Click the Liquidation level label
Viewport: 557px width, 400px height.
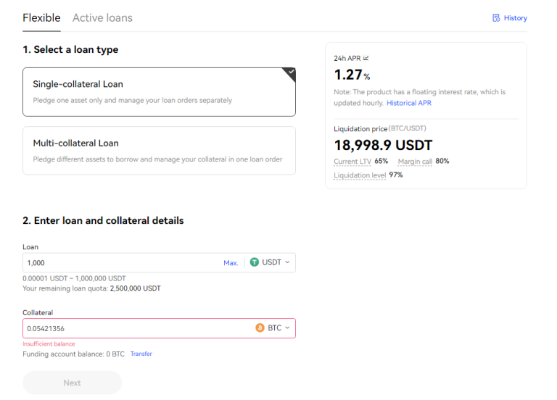(359, 175)
